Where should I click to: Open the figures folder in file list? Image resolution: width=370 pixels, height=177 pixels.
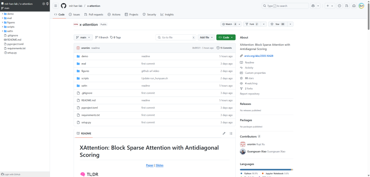(x=85, y=71)
